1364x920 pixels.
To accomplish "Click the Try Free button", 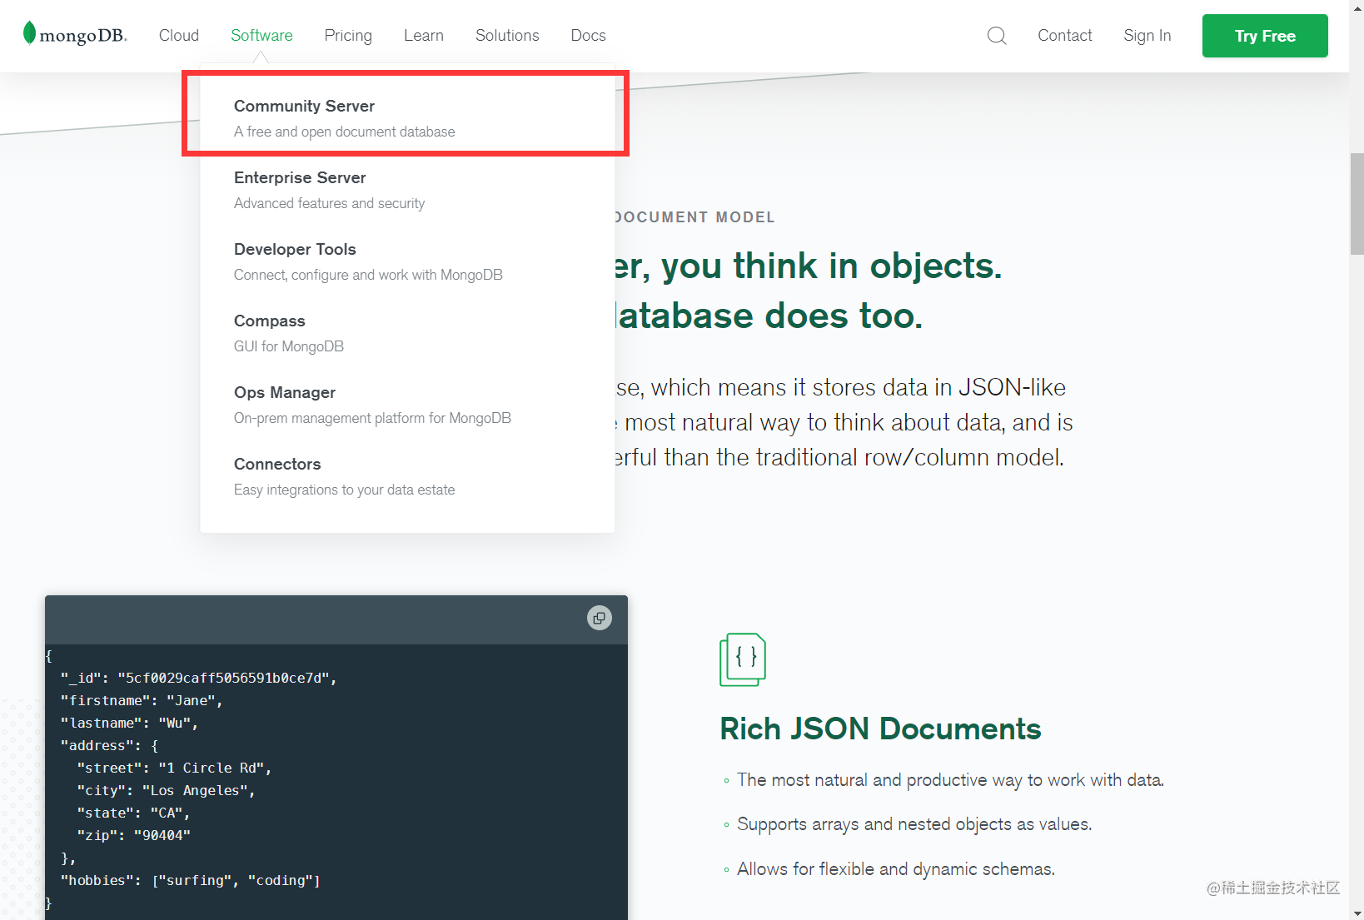I will pyautogui.click(x=1264, y=36).
